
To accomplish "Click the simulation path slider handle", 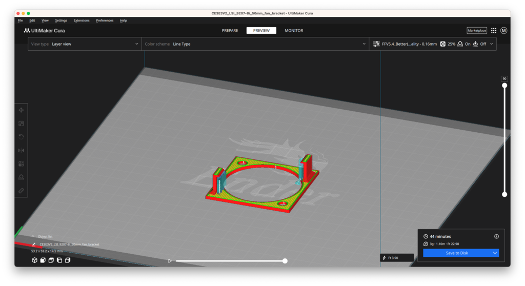I will coord(285,261).
